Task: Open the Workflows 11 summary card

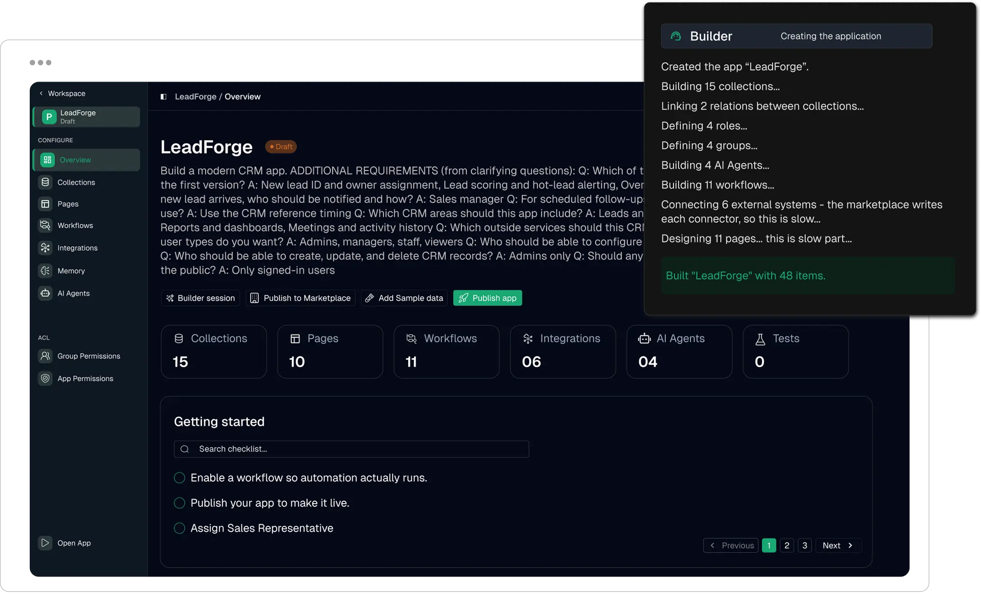Action: coord(446,352)
